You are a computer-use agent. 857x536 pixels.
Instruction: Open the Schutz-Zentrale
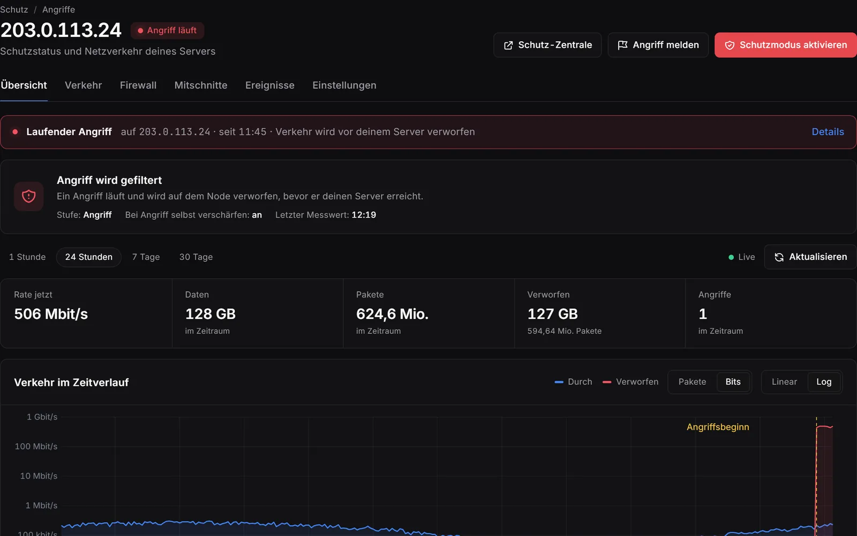(x=547, y=45)
